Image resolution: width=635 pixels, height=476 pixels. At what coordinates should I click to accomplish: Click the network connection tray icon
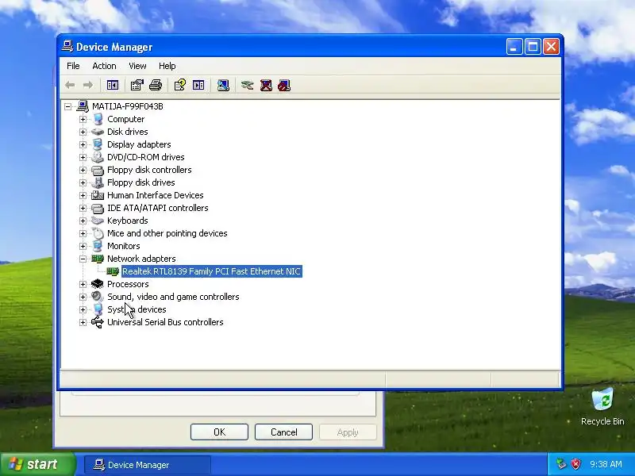click(561, 464)
